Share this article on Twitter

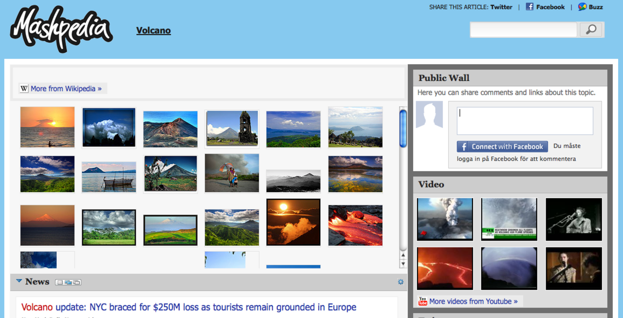tap(501, 7)
